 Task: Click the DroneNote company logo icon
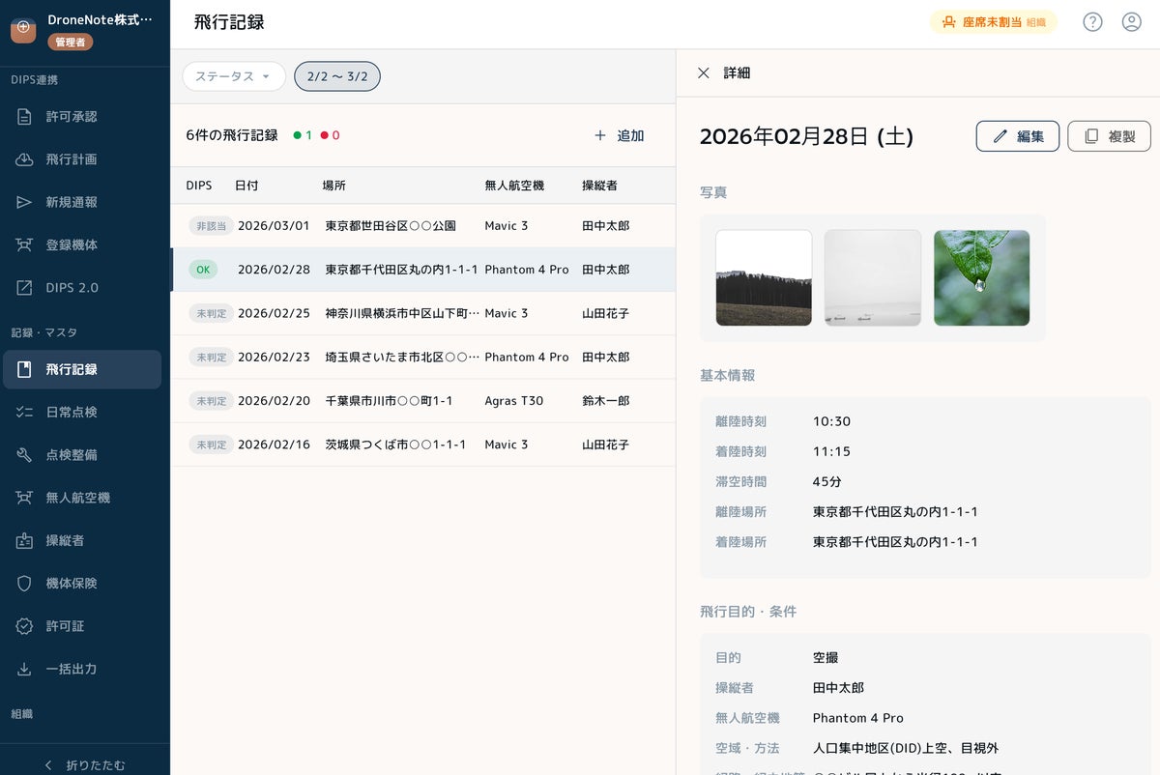point(23,30)
